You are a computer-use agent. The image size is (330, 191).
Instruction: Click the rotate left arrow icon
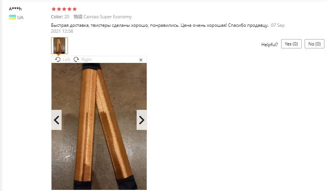[x=57, y=60]
